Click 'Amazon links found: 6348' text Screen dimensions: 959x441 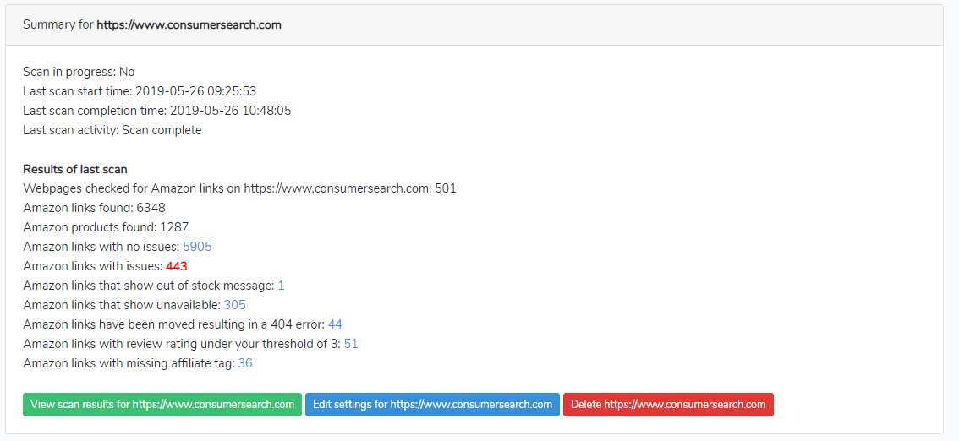tap(94, 209)
